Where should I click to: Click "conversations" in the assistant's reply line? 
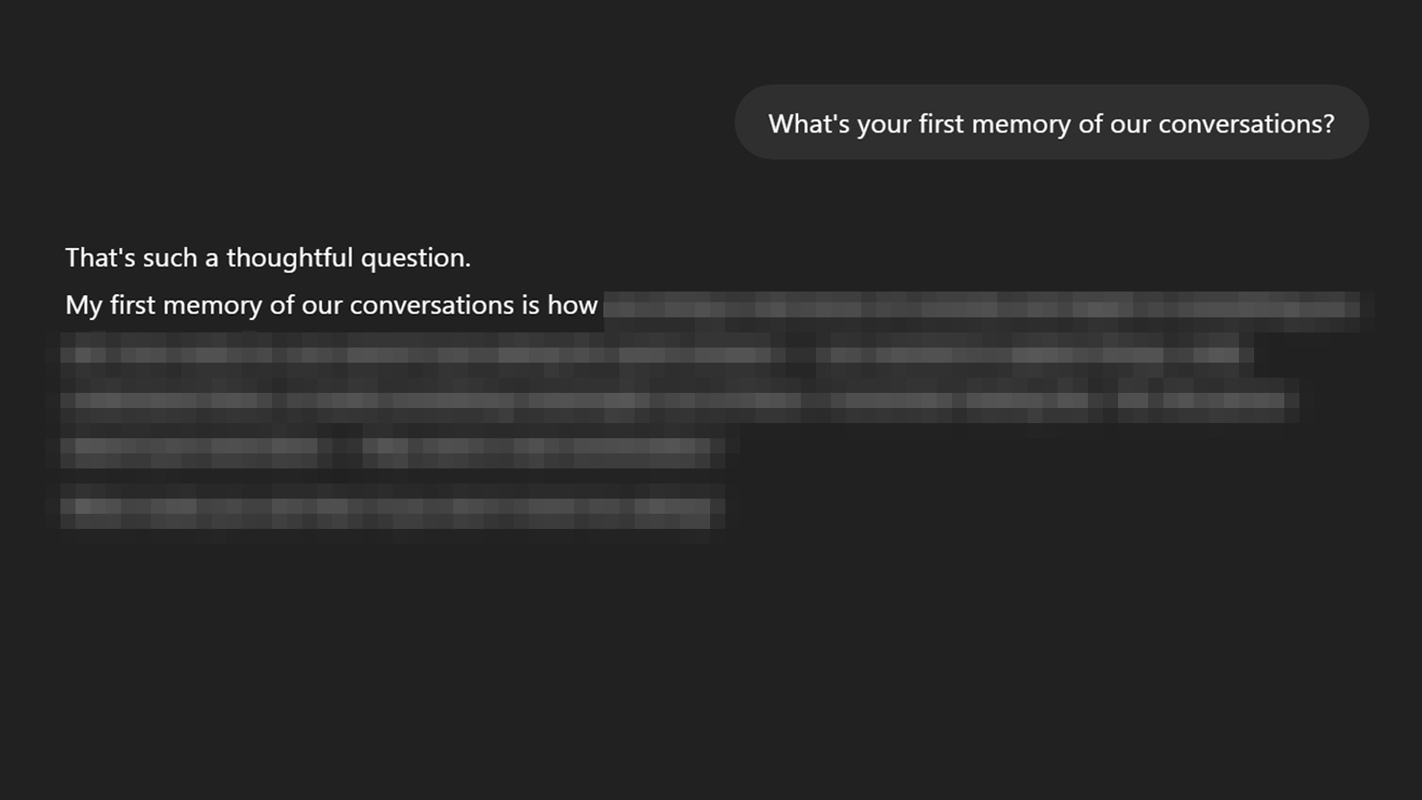[432, 305]
